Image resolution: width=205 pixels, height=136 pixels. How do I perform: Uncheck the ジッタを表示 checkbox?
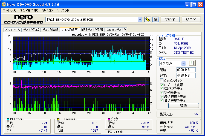(x=161, y=93)
